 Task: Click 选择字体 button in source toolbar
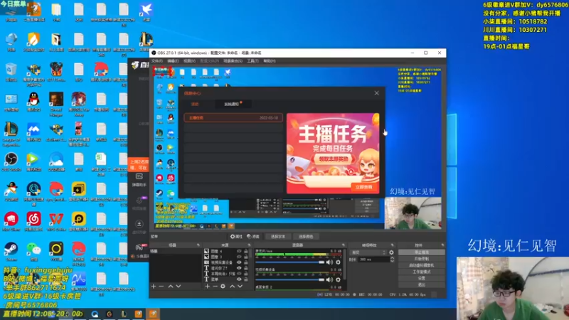pos(278,237)
